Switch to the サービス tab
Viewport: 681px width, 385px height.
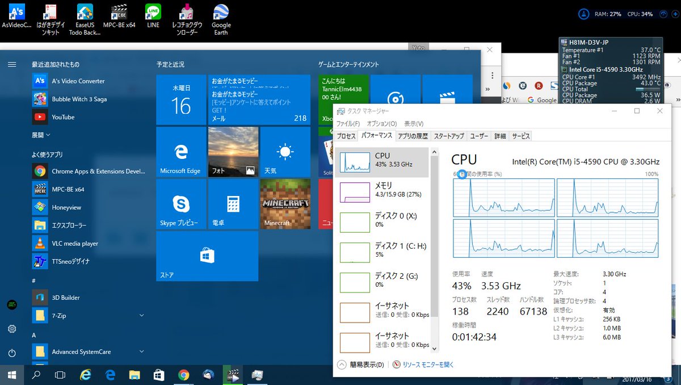pyautogui.click(x=521, y=136)
